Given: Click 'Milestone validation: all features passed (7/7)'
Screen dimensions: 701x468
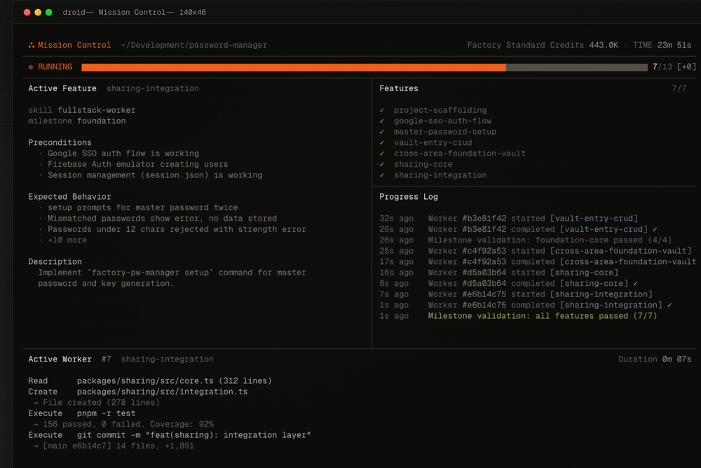Looking at the screenshot, I should [543, 316].
